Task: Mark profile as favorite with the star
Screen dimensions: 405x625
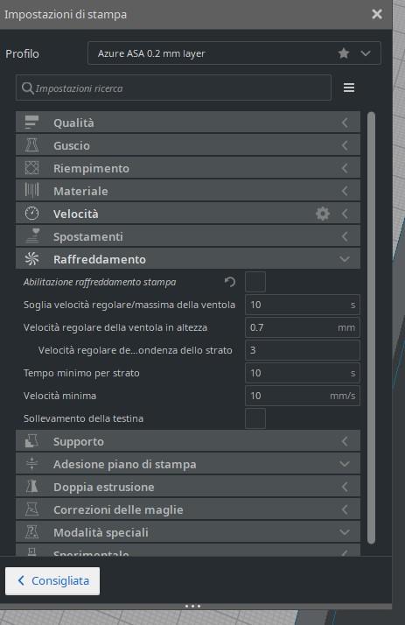Action: (344, 53)
